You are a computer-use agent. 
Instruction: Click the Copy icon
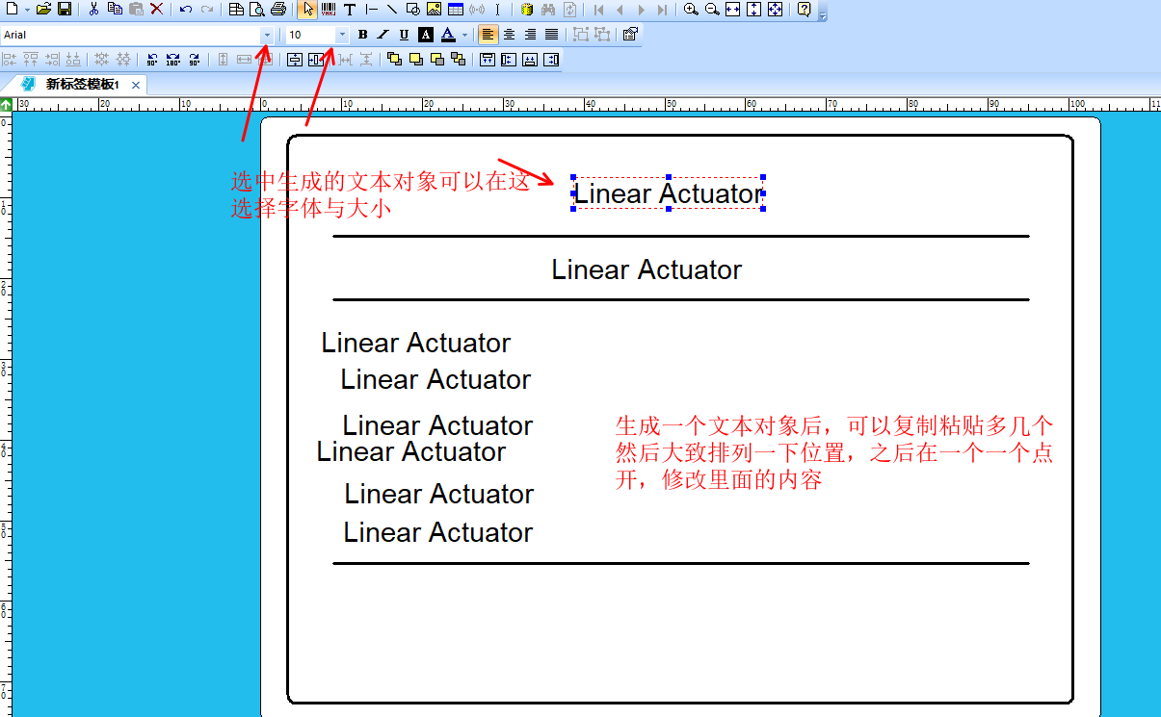[x=115, y=10]
